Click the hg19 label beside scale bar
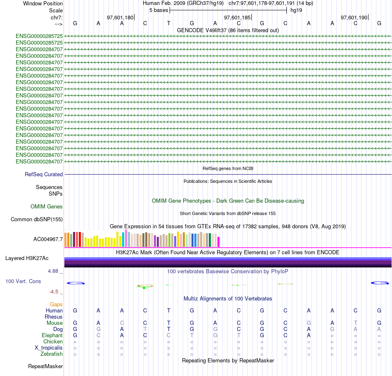 [296, 10]
